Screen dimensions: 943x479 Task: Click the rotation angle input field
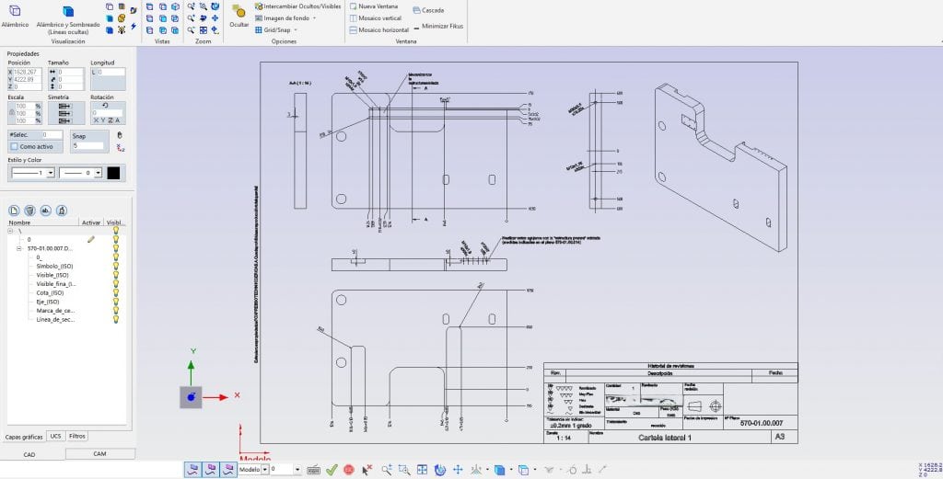(109, 113)
